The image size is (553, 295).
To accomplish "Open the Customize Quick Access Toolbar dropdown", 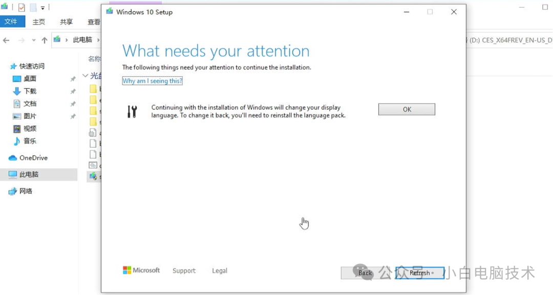I will pos(42,8).
